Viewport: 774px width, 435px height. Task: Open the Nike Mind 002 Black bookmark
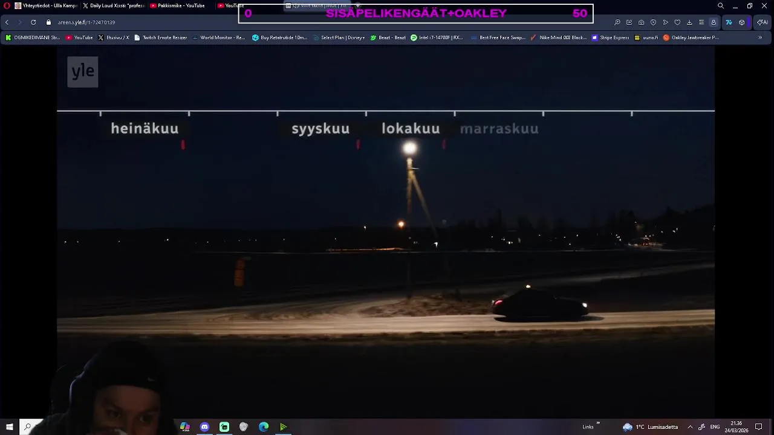tap(558, 37)
